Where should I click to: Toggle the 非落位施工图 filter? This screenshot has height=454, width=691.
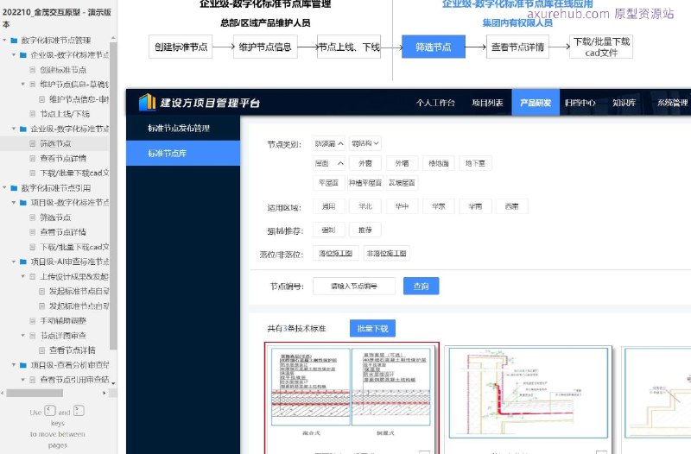[x=386, y=253]
